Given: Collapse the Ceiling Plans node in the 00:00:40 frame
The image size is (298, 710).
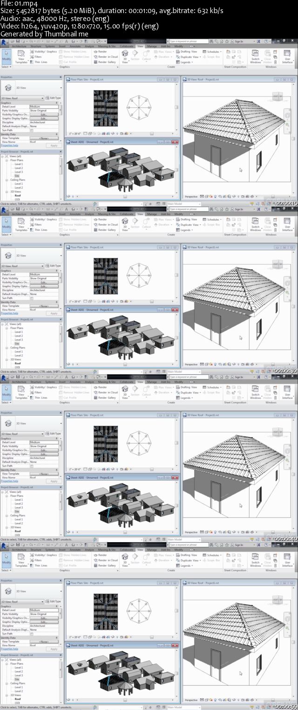Looking at the screenshot, I should pos(7,516).
